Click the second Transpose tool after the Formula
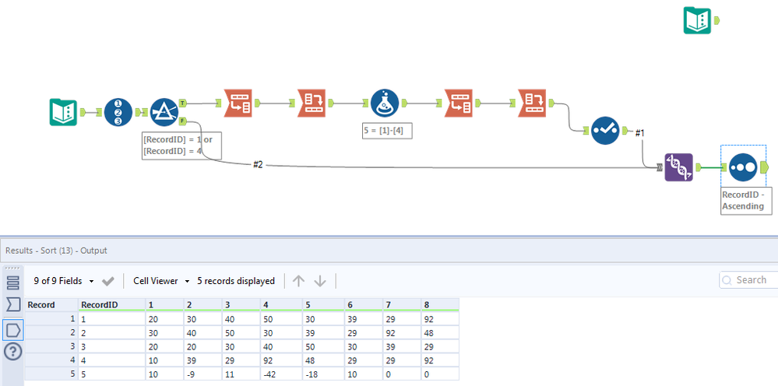Screen dimensions: 778x386 tap(458, 103)
